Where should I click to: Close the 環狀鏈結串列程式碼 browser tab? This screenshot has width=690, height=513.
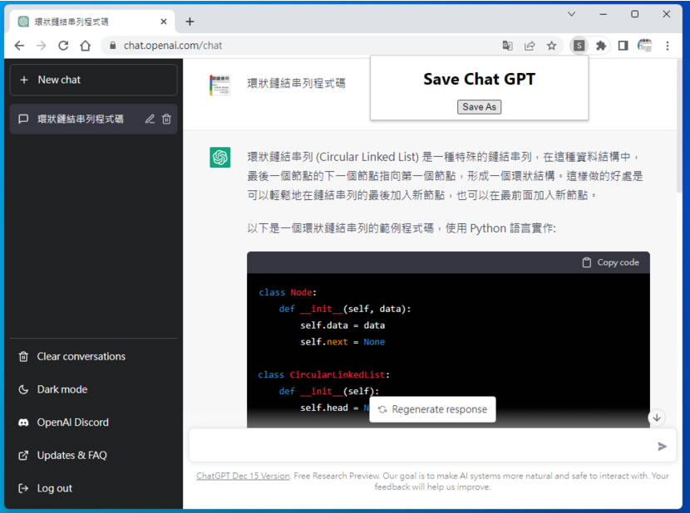pos(164,22)
